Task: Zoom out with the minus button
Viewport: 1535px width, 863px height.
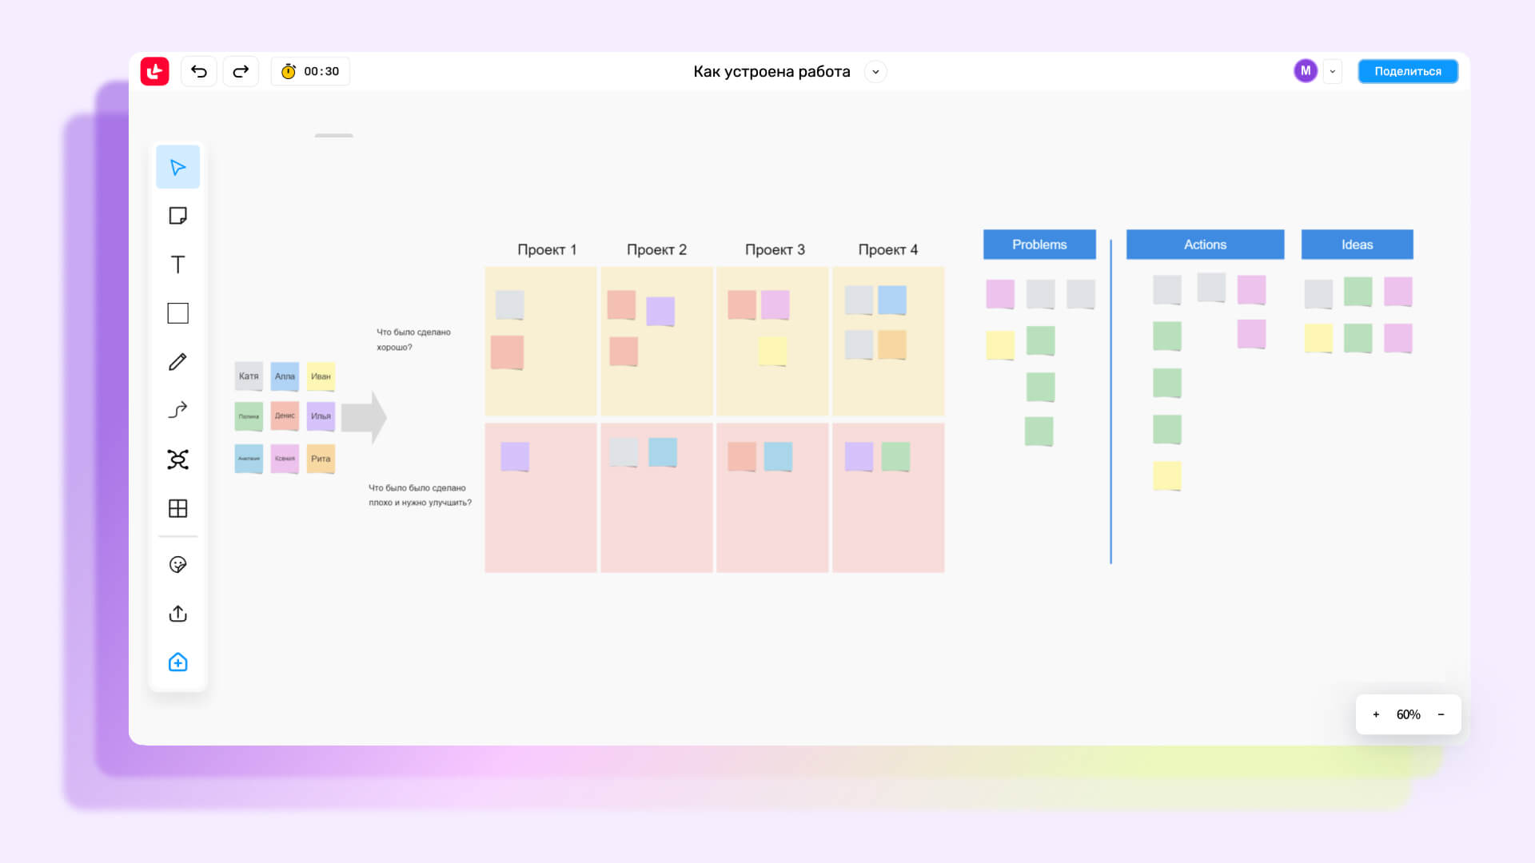Action: tap(1441, 714)
